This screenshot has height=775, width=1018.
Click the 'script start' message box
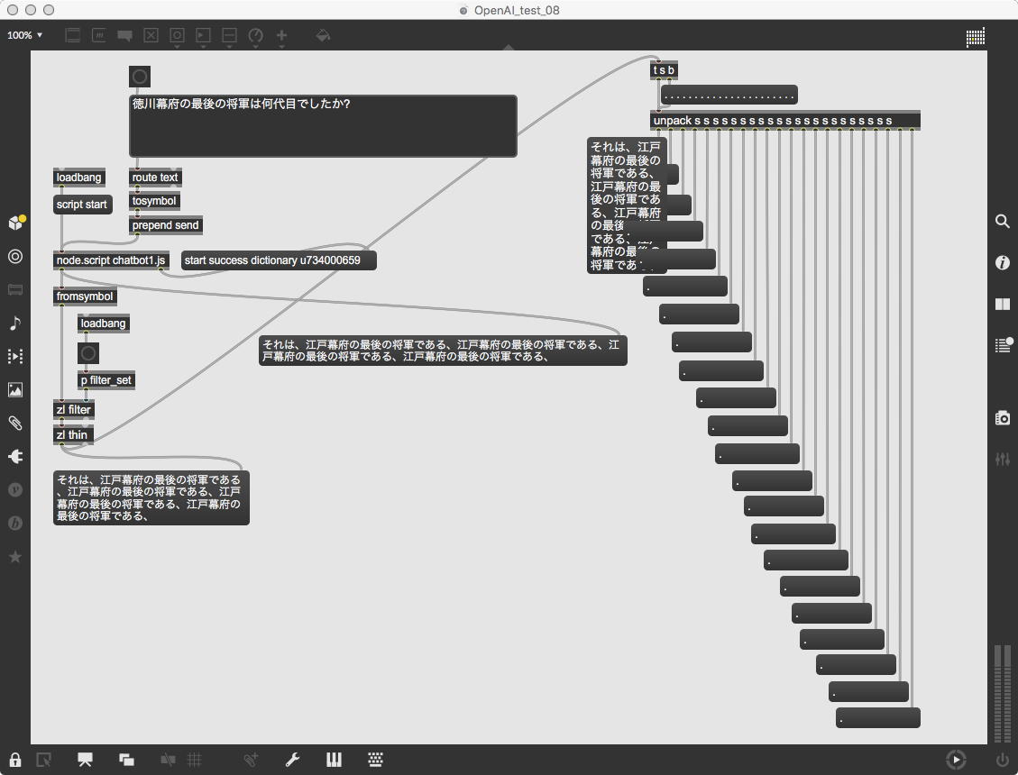click(82, 205)
